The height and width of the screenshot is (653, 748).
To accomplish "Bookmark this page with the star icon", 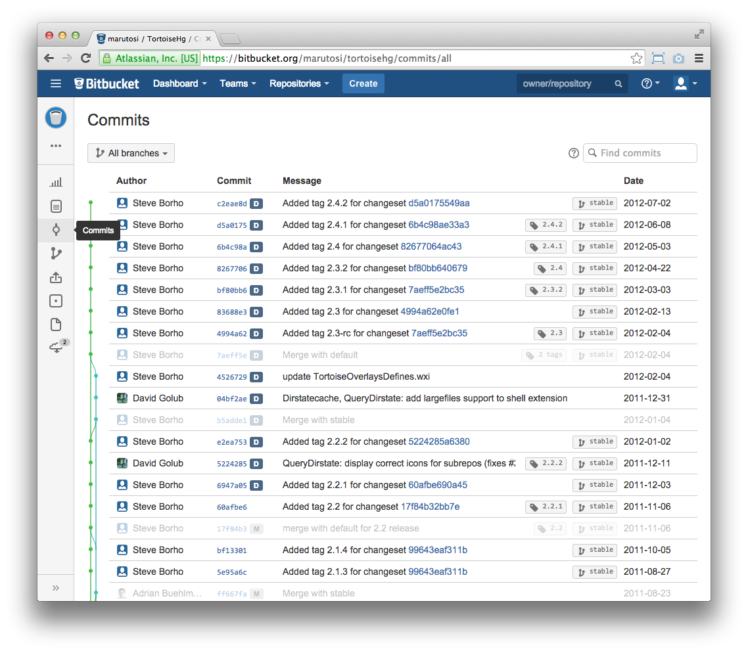I will tap(636, 58).
